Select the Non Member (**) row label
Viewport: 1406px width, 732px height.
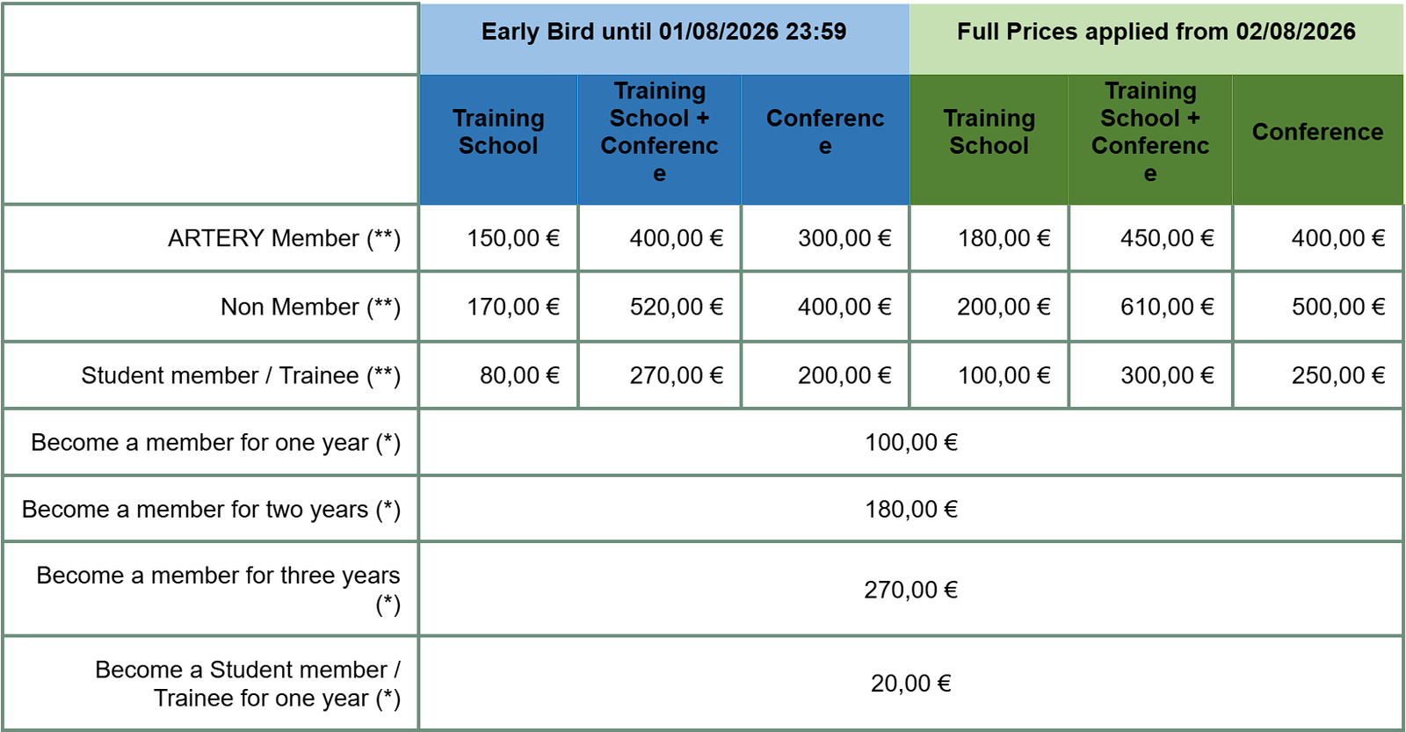tap(310, 307)
